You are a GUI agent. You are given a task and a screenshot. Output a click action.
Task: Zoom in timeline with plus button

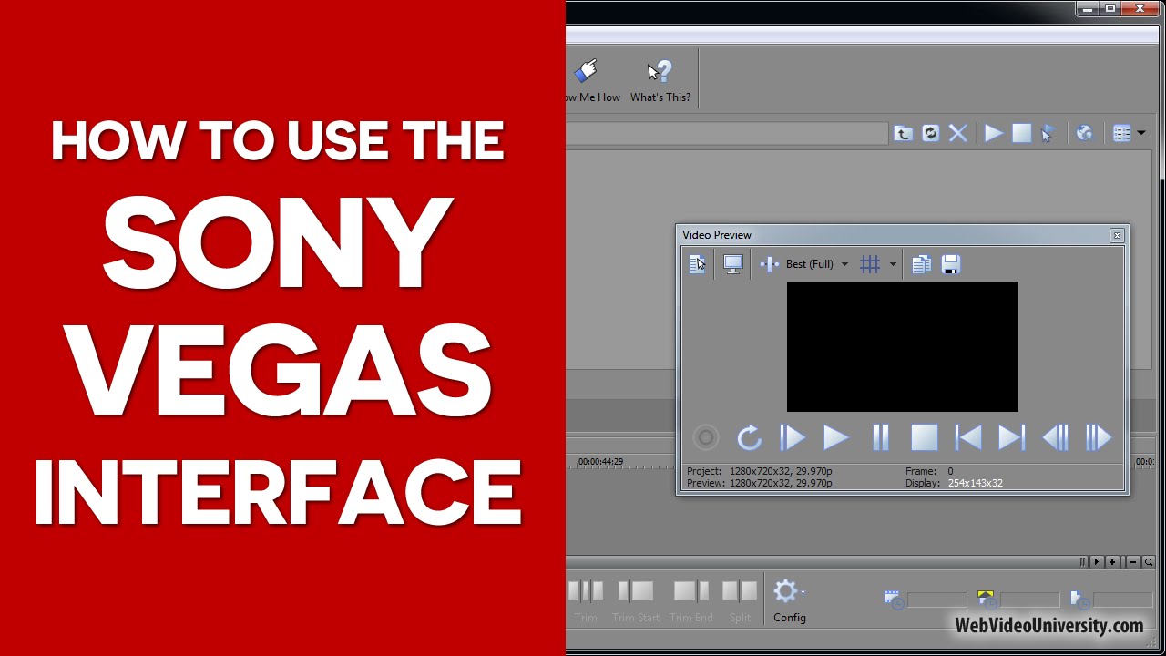(x=1112, y=562)
